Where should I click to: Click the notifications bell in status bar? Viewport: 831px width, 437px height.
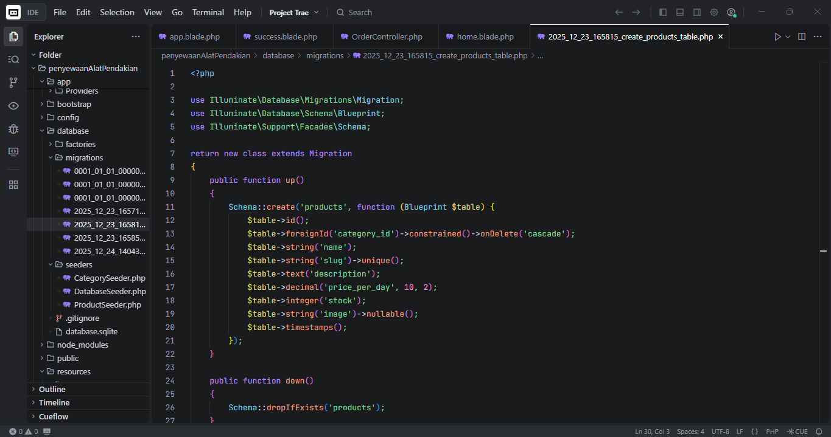coord(819,432)
